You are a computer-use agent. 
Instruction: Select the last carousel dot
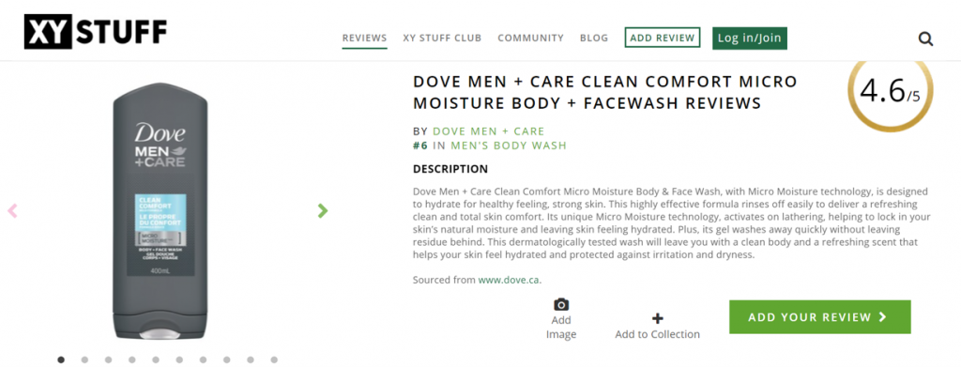click(x=274, y=359)
